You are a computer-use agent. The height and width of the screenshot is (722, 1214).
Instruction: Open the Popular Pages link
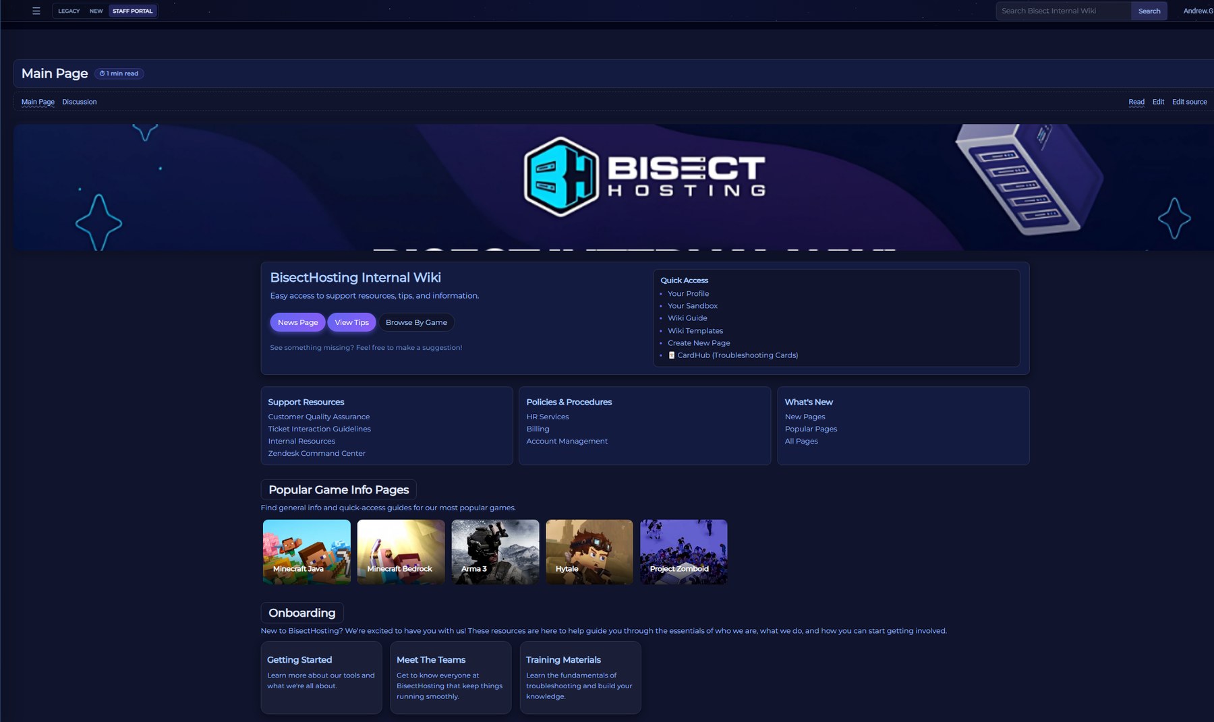(811, 429)
